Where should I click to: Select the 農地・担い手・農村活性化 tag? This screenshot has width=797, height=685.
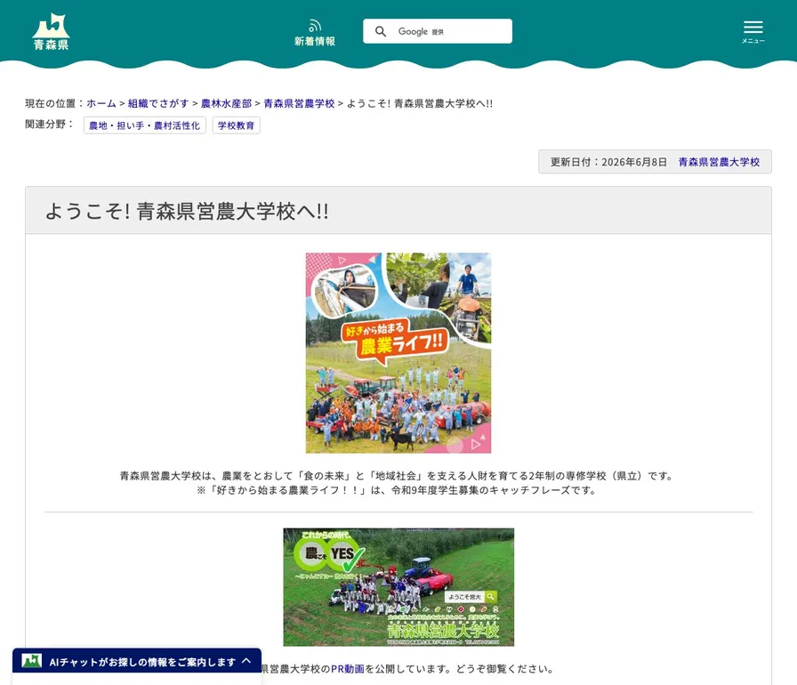click(144, 125)
